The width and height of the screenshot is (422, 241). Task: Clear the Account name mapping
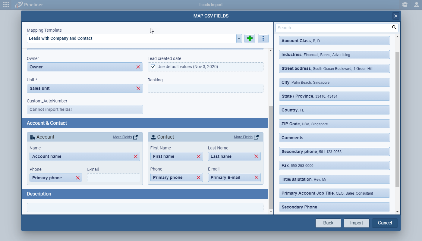136,156
